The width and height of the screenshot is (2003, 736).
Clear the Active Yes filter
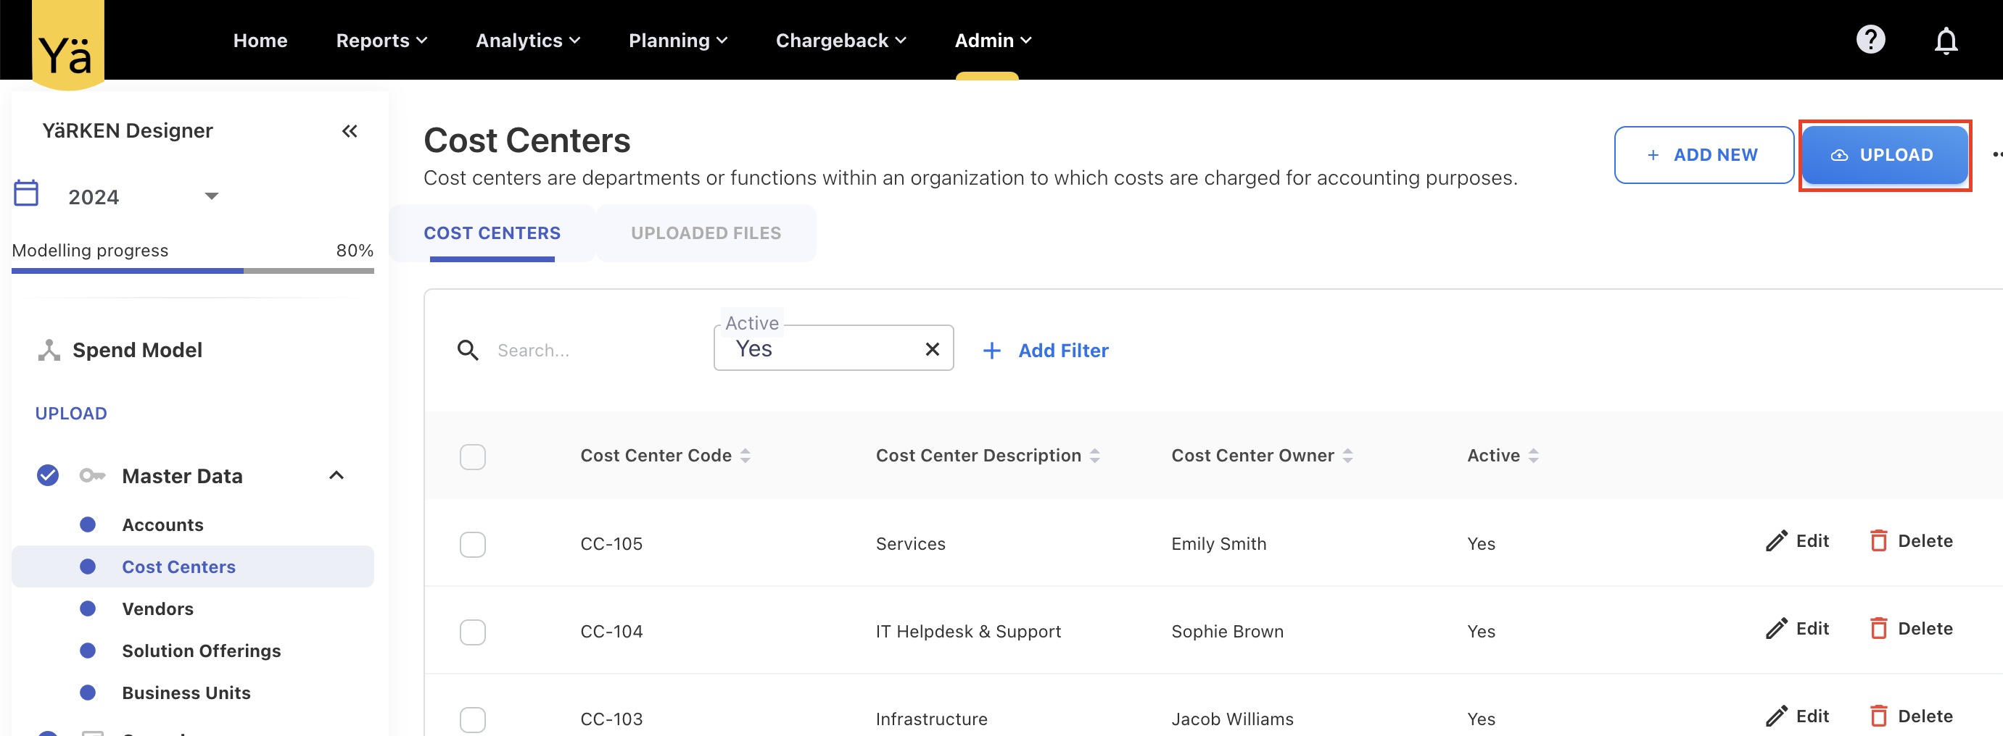(933, 349)
